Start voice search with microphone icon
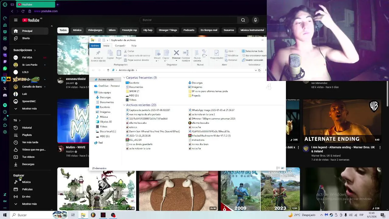Viewport: 389px width, 219px height. pyautogui.click(x=255, y=20)
